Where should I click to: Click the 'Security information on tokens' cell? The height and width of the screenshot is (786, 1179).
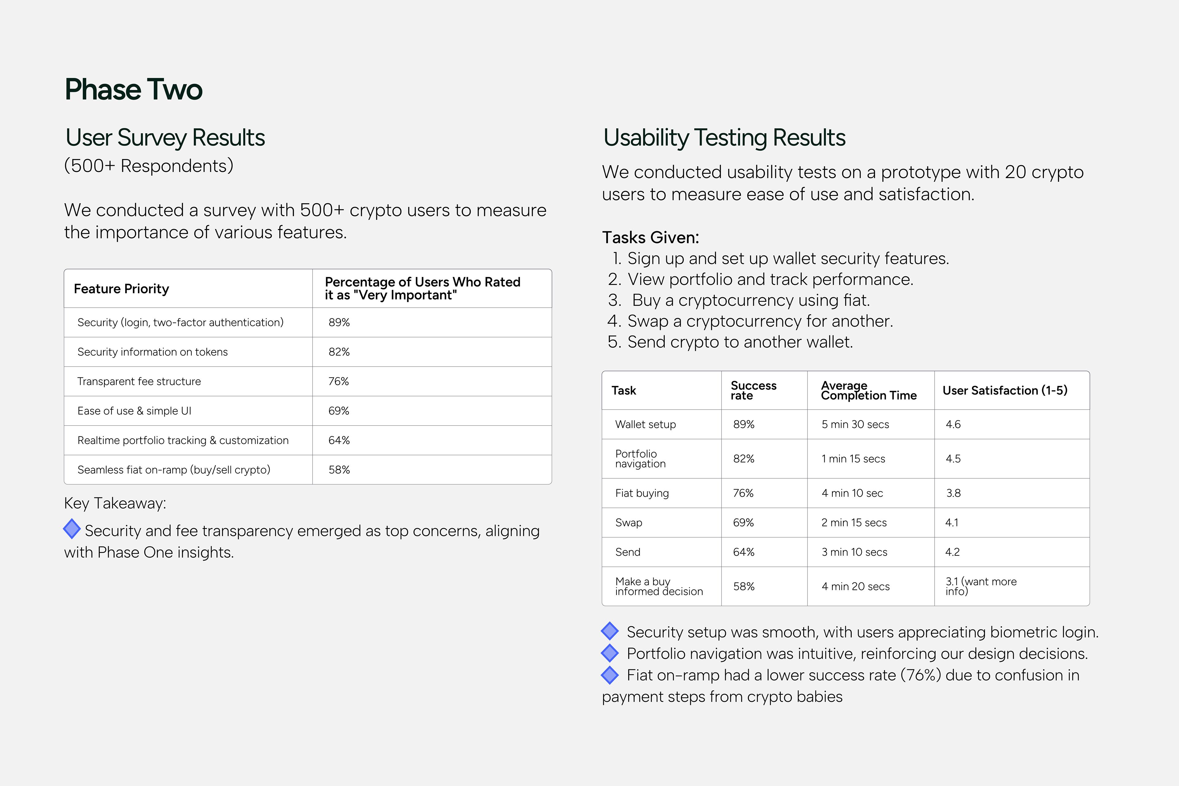point(152,352)
